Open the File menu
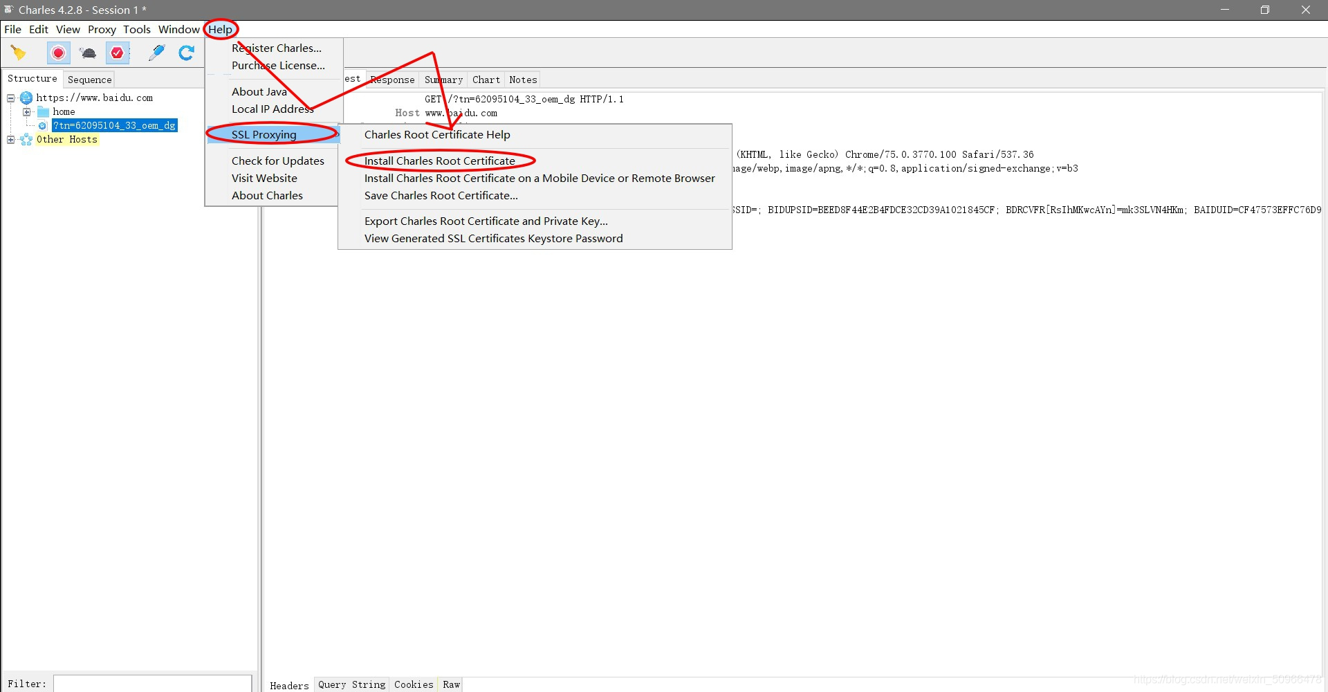The height and width of the screenshot is (692, 1328). [x=12, y=29]
